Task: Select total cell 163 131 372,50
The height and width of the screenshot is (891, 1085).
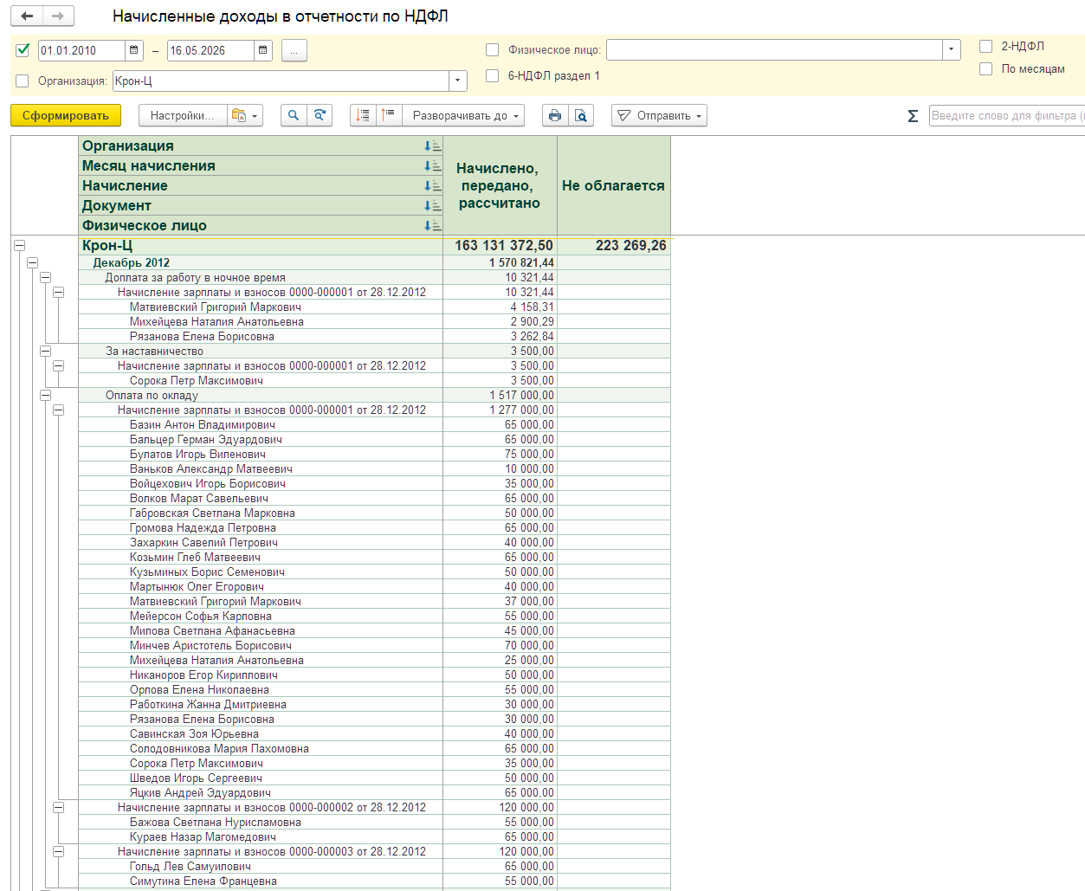Action: pos(500,246)
